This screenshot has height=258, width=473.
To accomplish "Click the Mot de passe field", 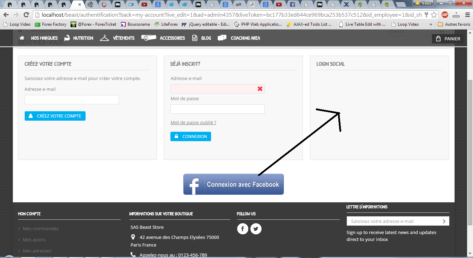I will [x=217, y=109].
